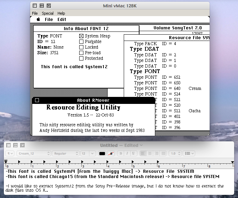Open the Regular typeface dropdown

pyautogui.click(x=66, y=154)
